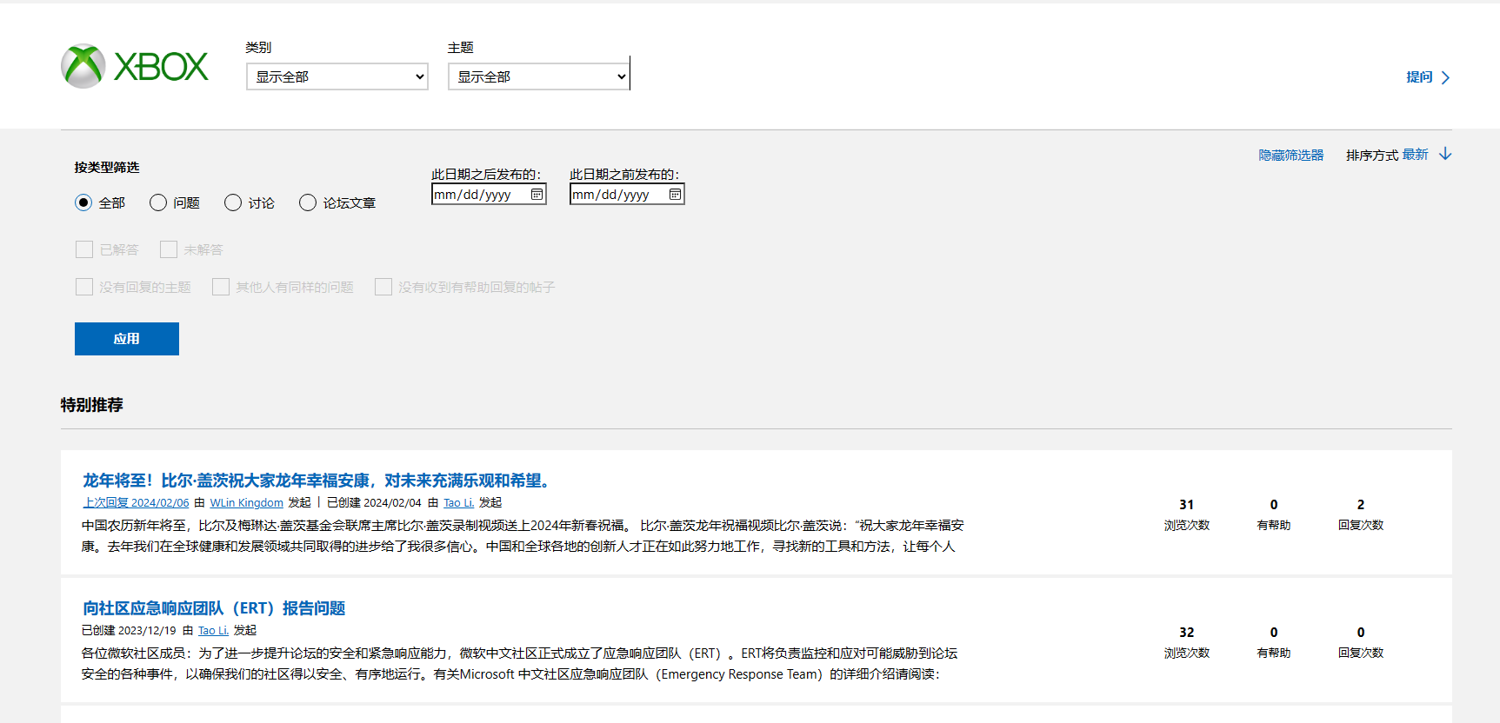Click the 应用 button
The image size is (1500, 723).
pyautogui.click(x=127, y=339)
